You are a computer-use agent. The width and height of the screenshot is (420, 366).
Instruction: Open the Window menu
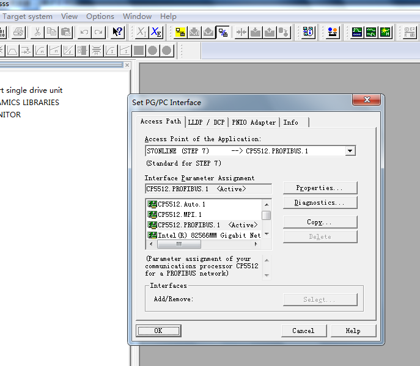point(137,16)
